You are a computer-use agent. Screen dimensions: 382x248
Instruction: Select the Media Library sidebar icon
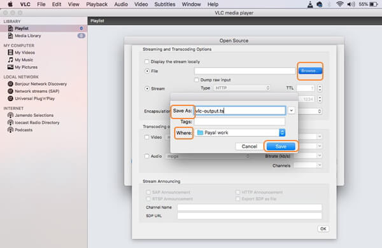tap(10, 36)
